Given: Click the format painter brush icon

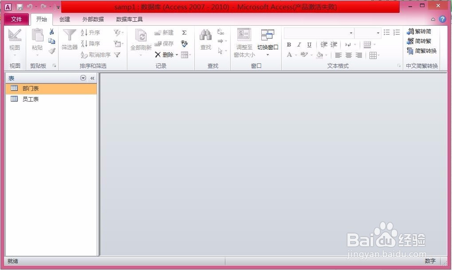Looking at the screenshot, I should (52, 51).
